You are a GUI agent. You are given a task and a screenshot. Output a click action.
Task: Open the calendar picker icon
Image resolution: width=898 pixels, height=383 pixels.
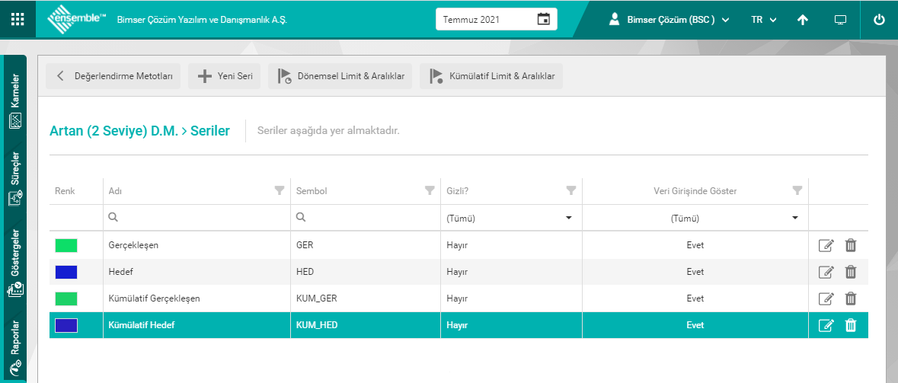point(543,19)
